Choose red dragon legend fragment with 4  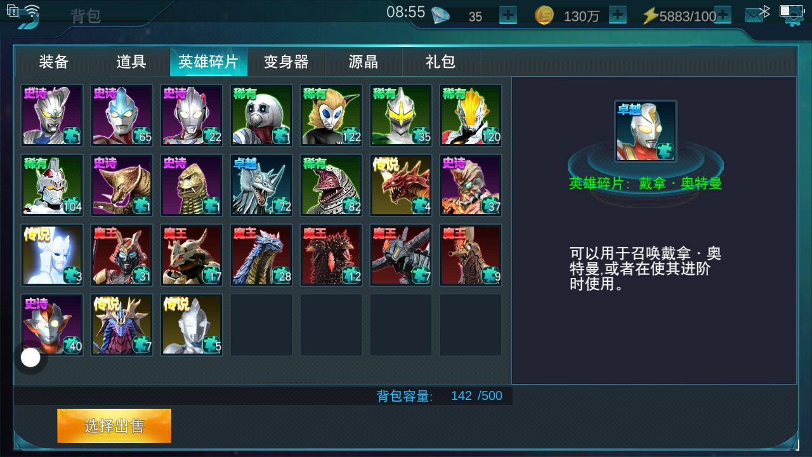point(401,185)
